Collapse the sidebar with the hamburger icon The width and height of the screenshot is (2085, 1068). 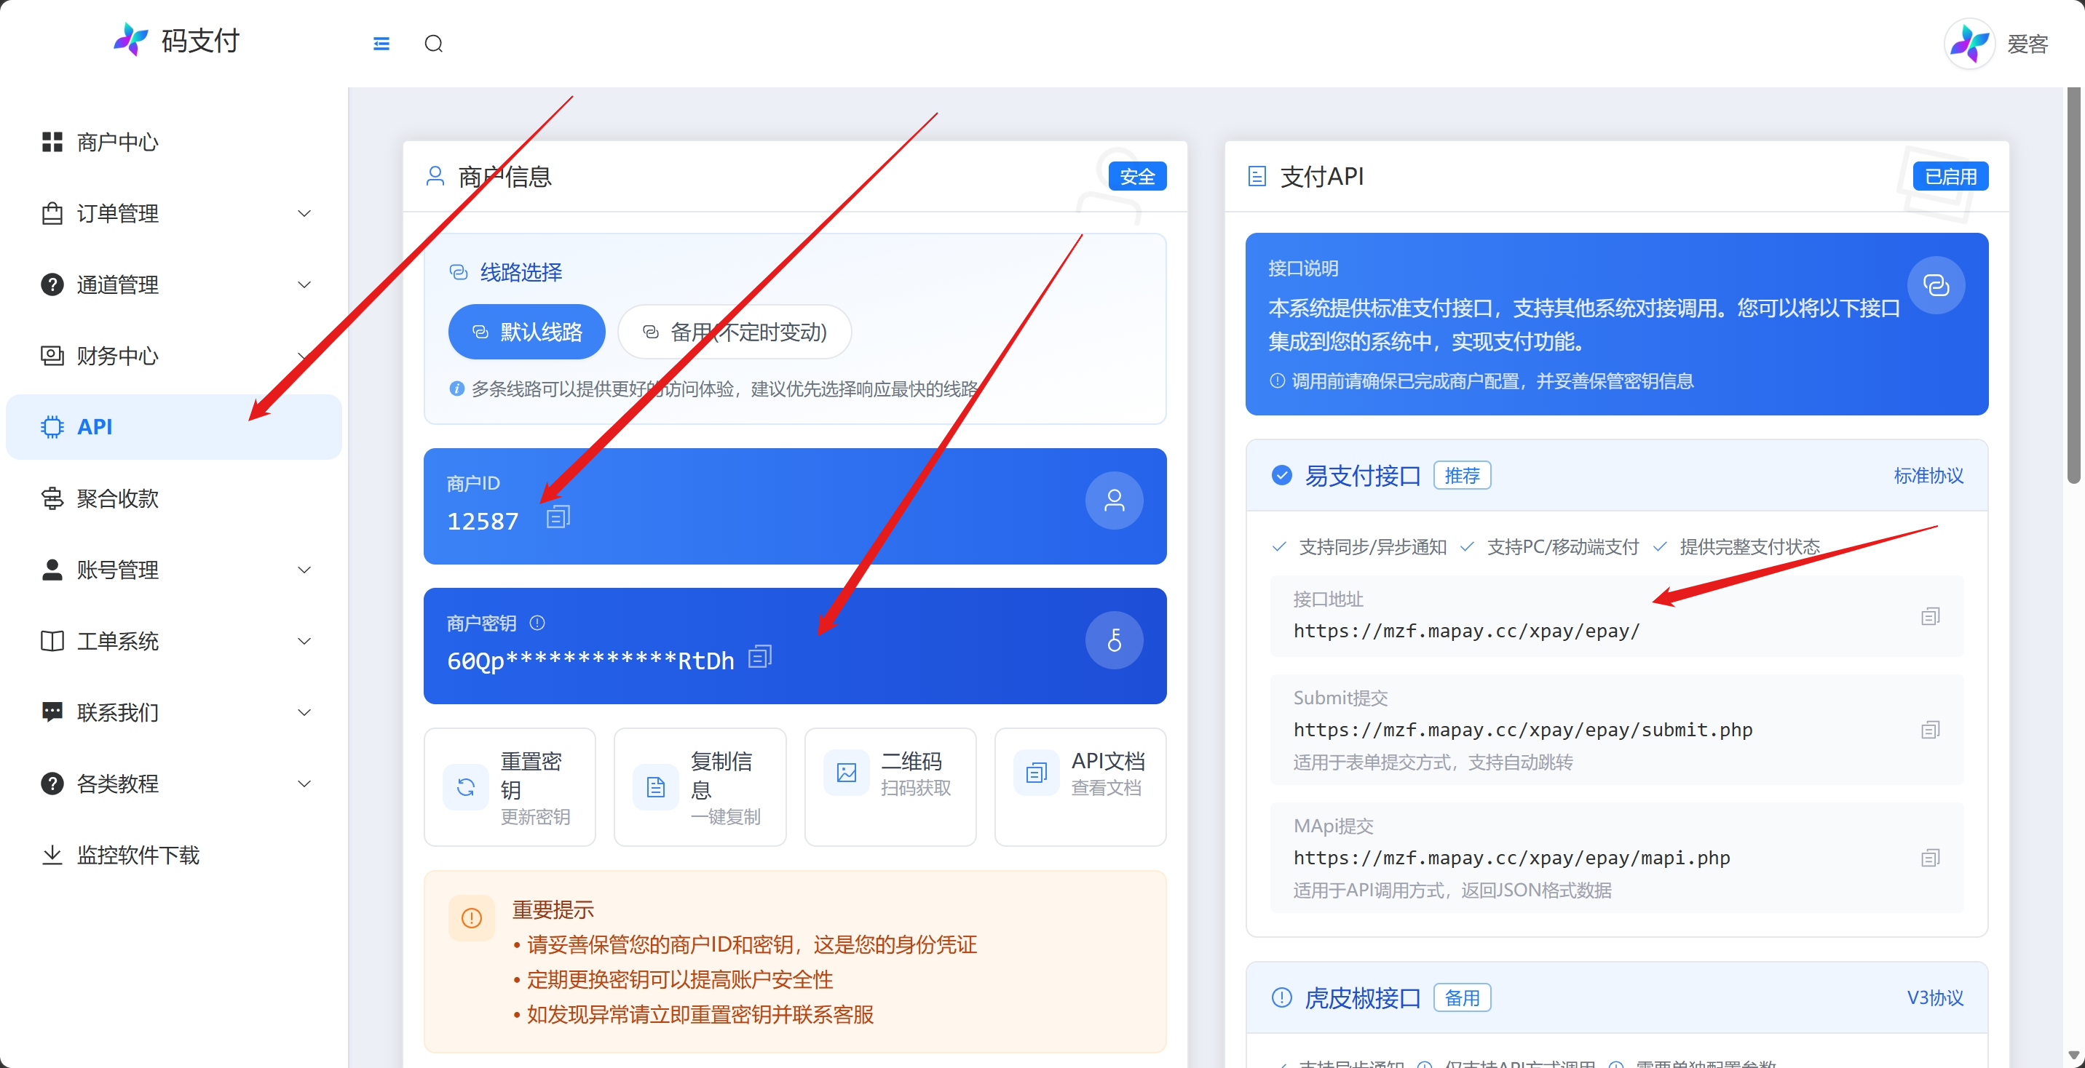pos(381,44)
